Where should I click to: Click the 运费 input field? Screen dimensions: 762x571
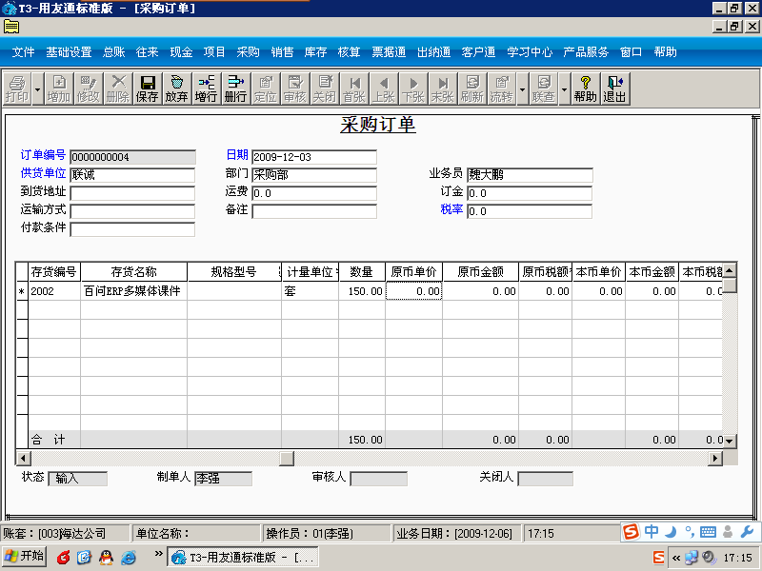[x=314, y=193]
